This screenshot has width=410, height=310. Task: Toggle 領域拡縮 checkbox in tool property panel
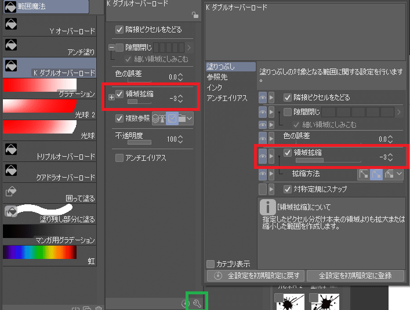(119, 94)
